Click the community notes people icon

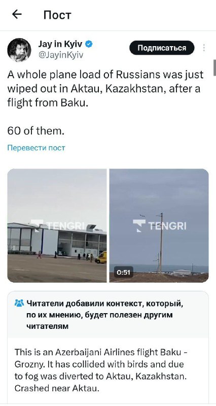tap(19, 303)
